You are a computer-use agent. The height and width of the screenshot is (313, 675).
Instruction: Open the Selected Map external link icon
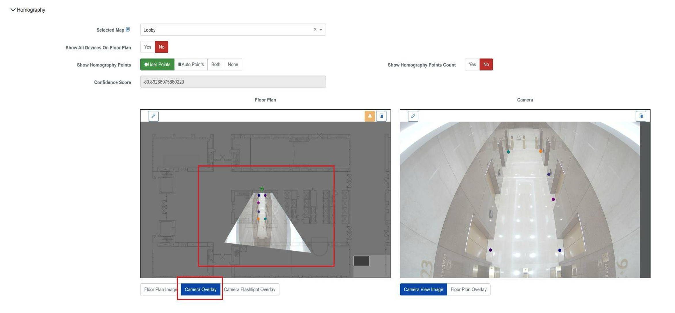pyautogui.click(x=127, y=29)
